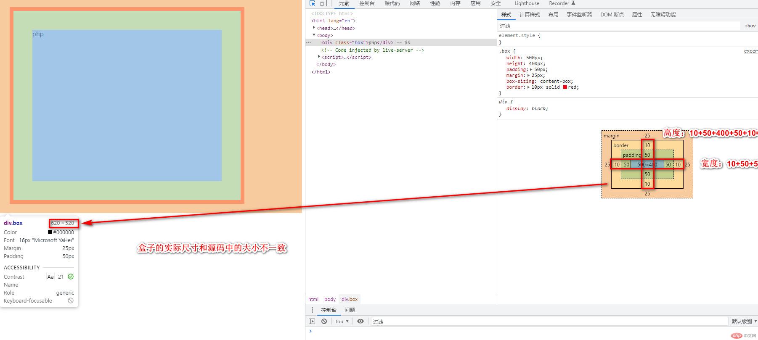Select the 无障碍功能 Accessibility sub-tab
This screenshot has height=340, width=758.
coord(663,14)
